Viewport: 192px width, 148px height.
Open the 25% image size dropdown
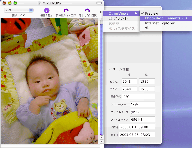18,10
